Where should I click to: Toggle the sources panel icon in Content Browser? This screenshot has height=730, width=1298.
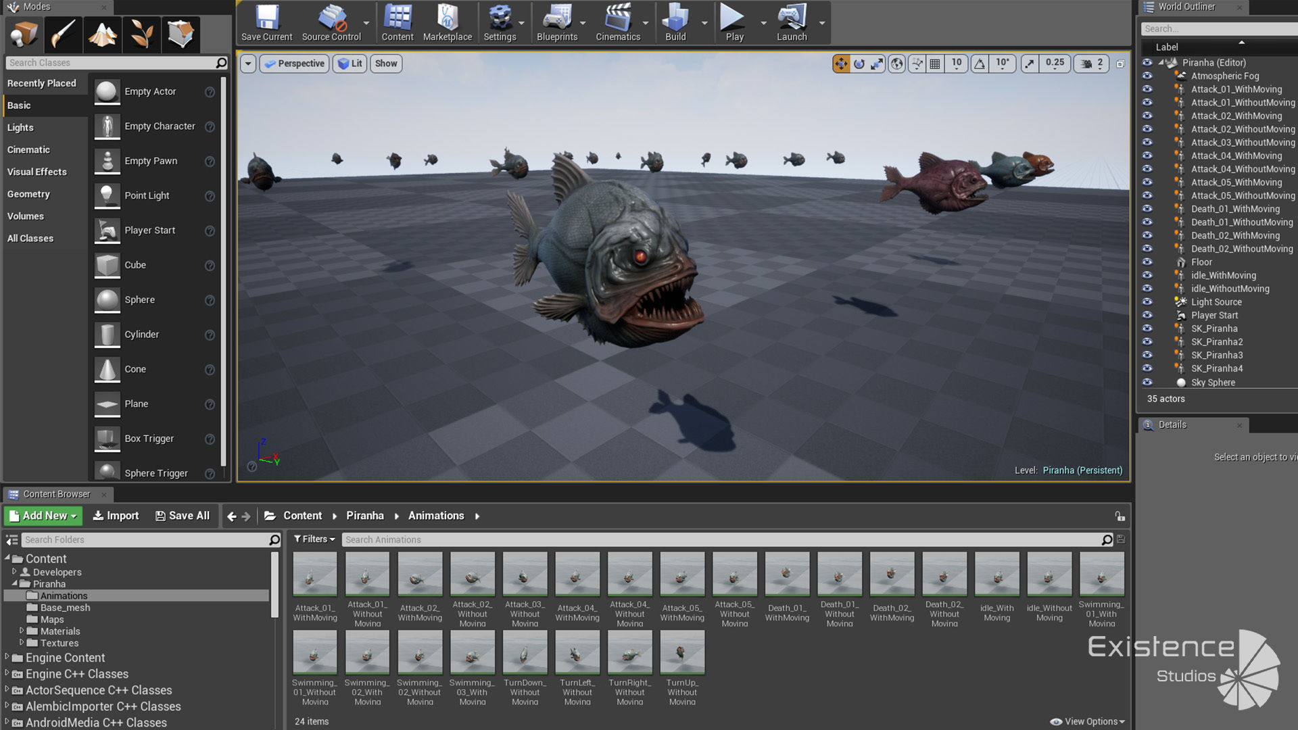click(x=11, y=540)
